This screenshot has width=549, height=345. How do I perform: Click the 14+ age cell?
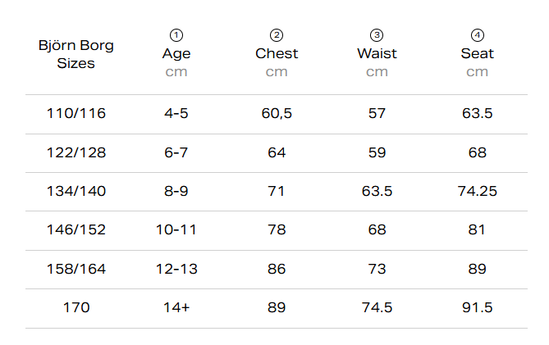[x=176, y=307]
